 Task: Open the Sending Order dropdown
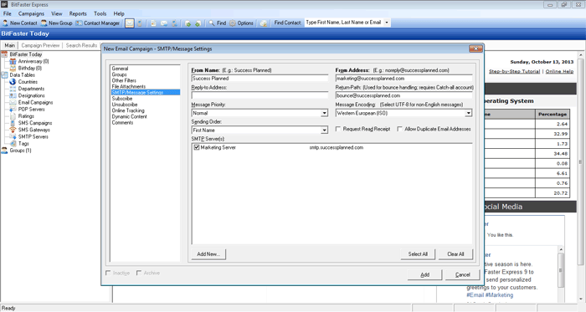click(x=325, y=130)
